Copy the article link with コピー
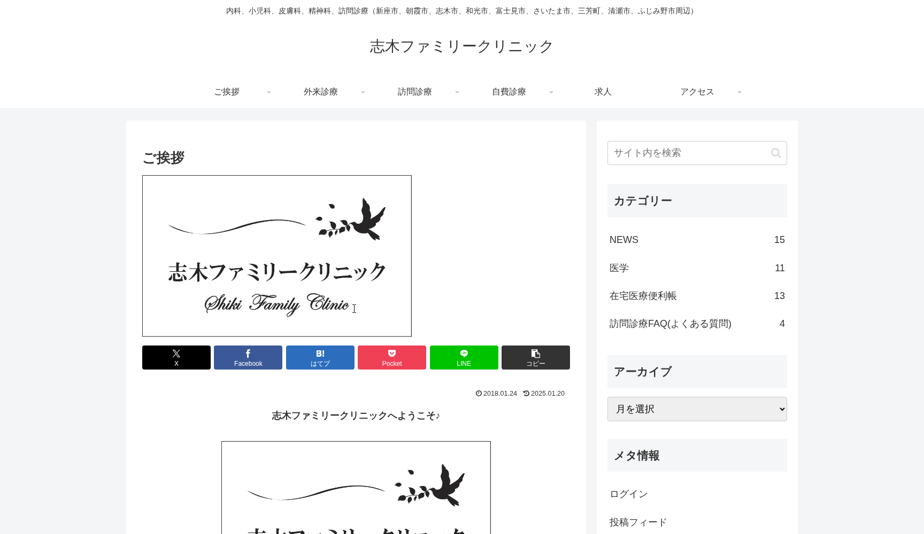Viewport: 924px width, 534px height. click(535, 357)
